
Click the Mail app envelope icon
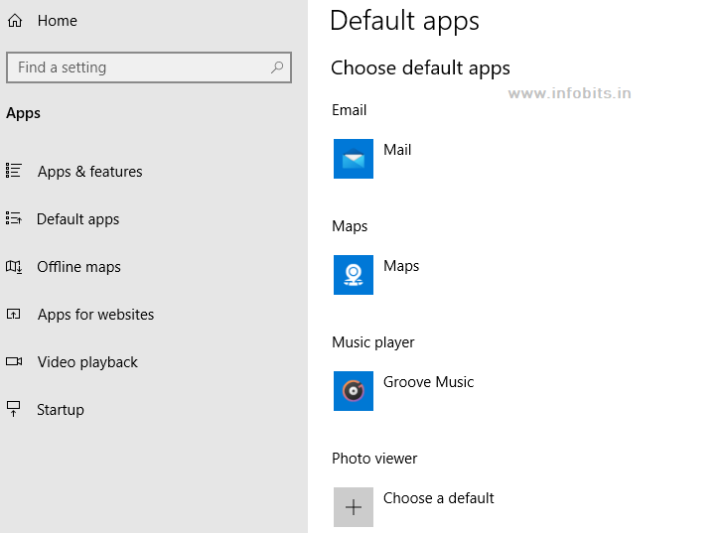354,159
